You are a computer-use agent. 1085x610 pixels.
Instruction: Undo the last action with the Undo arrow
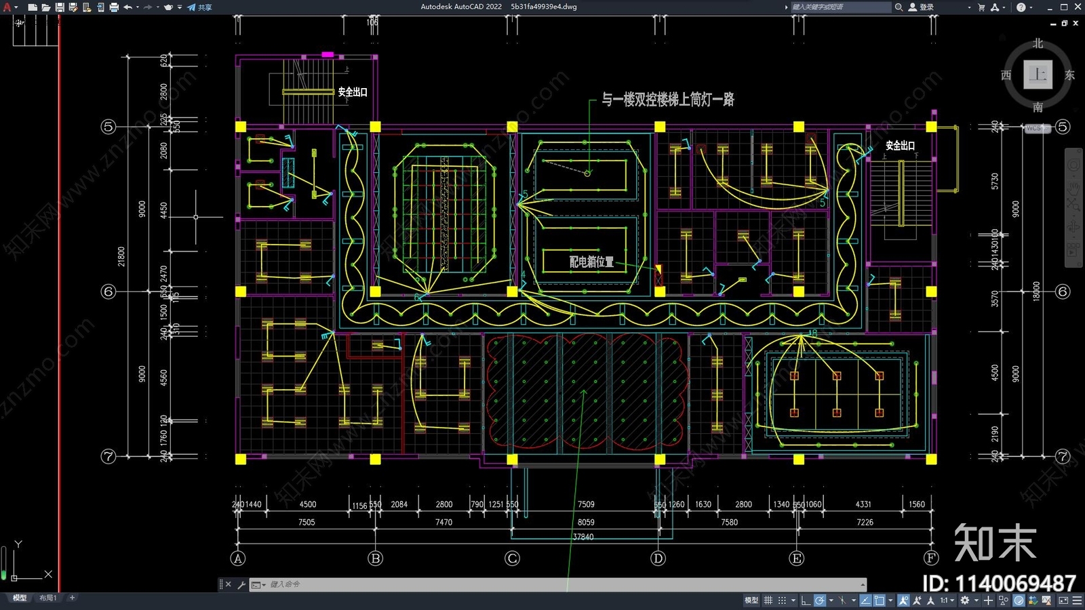coord(127,7)
